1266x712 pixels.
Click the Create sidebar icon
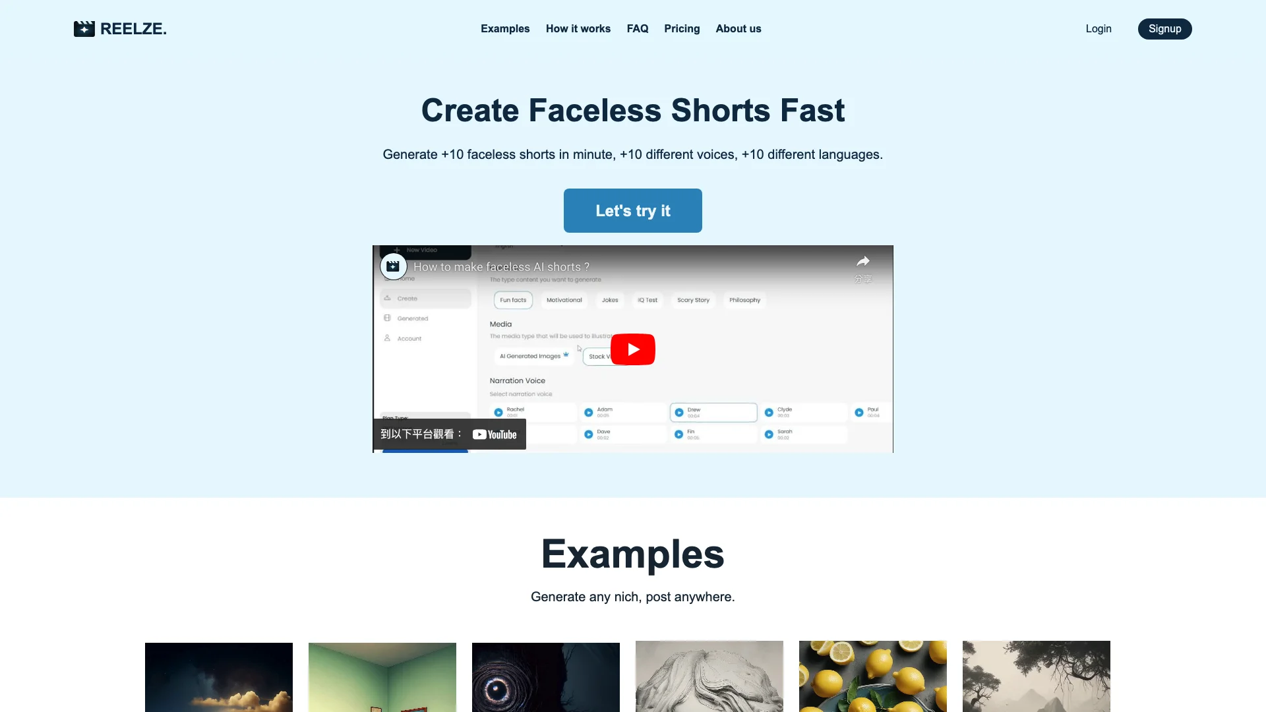pos(387,298)
